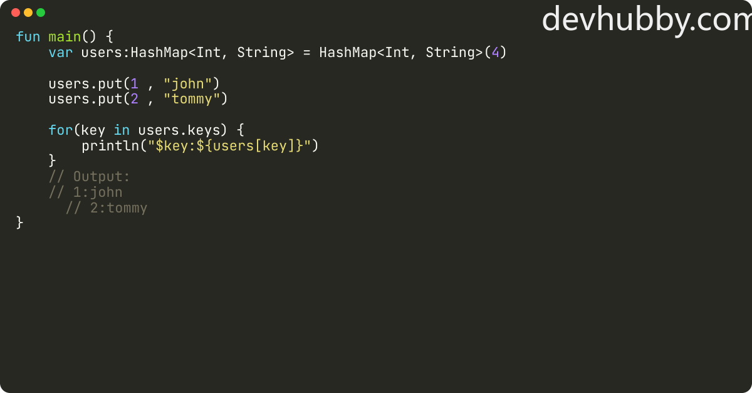Viewport: 752px width, 393px height.
Task: Click the "john" string literal
Action: coord(188,84)
